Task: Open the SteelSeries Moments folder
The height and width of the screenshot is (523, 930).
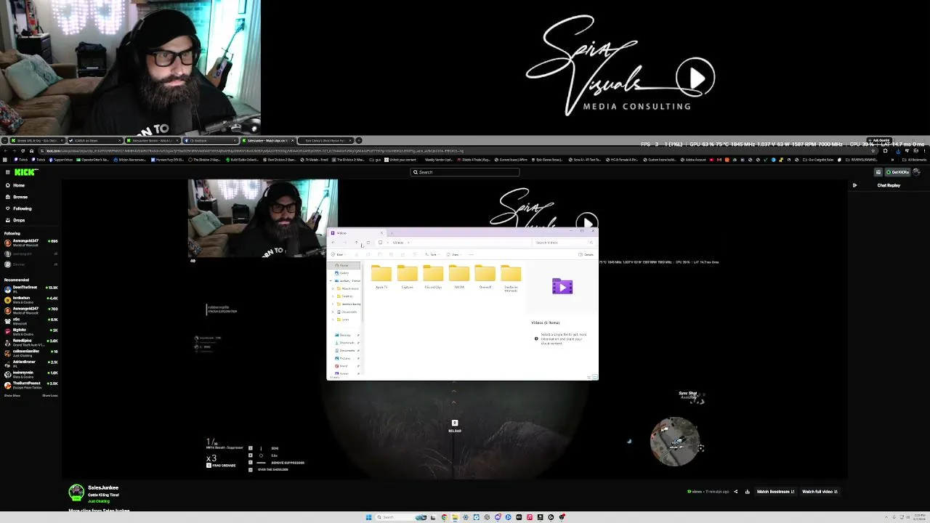Action: pyautogui.click(x=511, y=279)
